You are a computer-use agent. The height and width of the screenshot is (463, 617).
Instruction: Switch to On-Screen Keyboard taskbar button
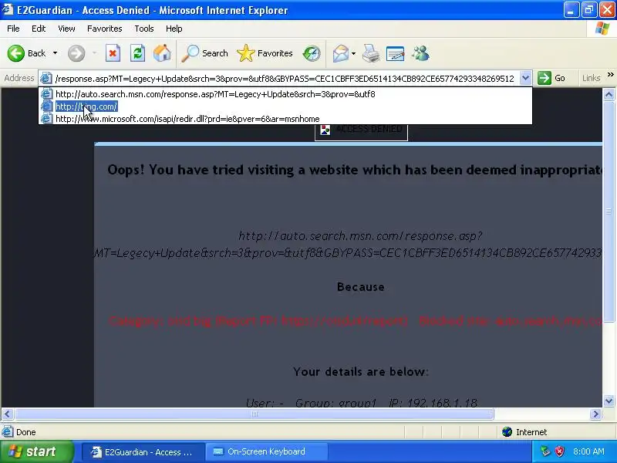click(266, 451)
